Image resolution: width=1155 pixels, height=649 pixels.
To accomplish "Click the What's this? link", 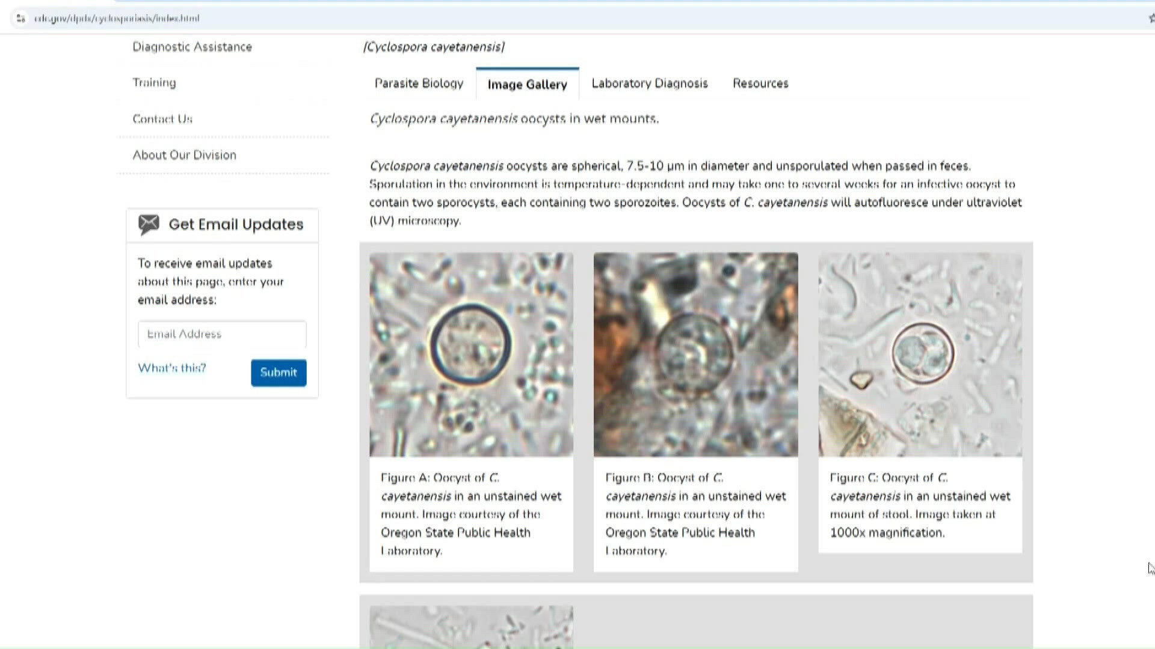I will point(172,368).
